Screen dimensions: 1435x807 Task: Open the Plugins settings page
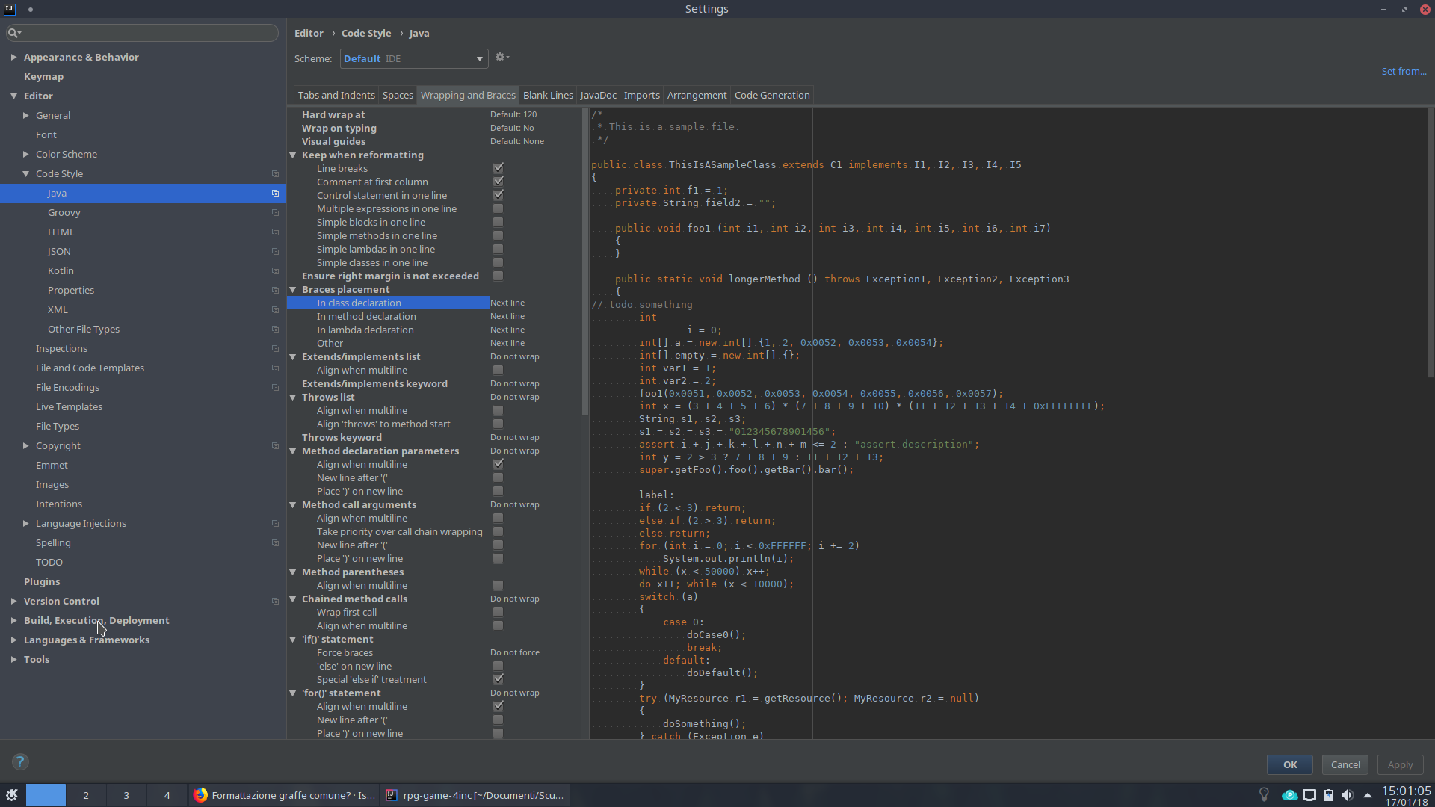(42, 581)
